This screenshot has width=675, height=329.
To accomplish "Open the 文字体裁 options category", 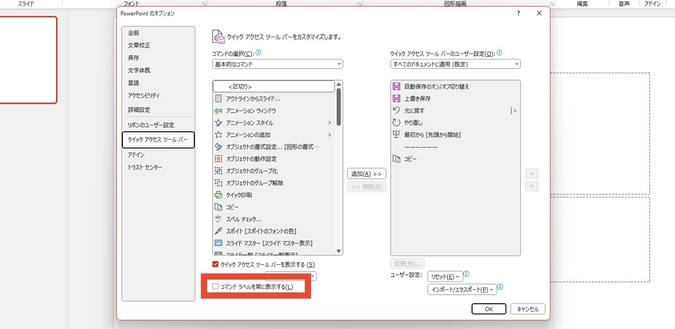I will pyautogui.click(x=158, y=71).
